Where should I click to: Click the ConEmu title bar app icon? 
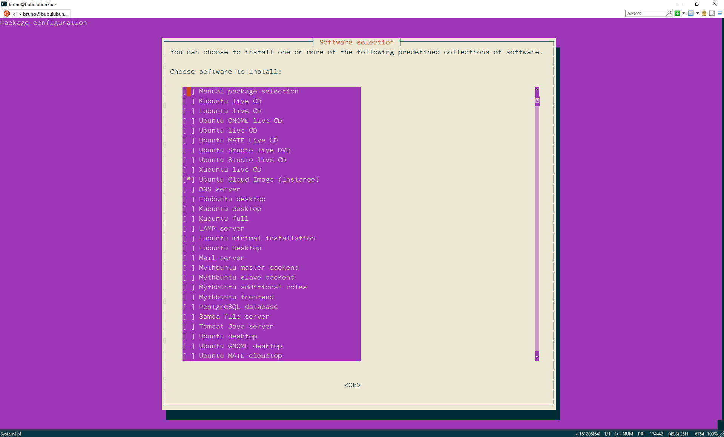pyautogui.click(x=4, y=4)
